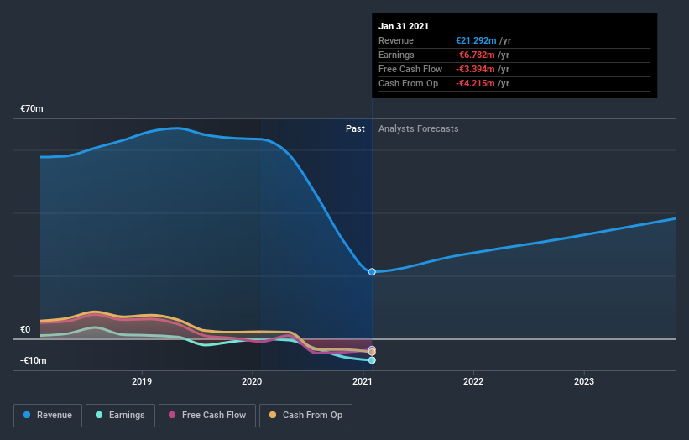689x440 pixels.
Task: Click the -€6.782m earnings value
Action: (x=475, y=55)
